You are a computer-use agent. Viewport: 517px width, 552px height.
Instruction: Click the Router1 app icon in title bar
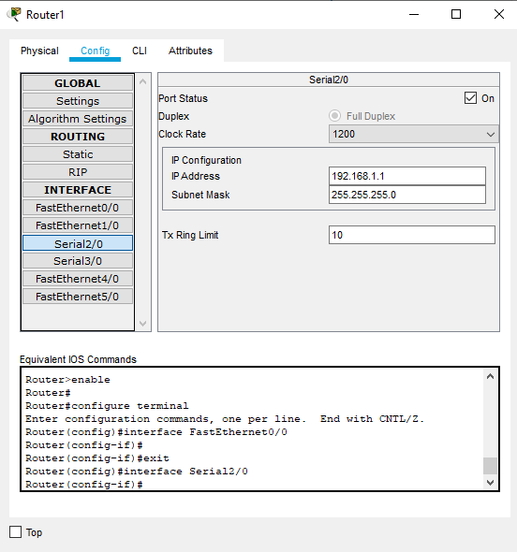tap(14, 14)
